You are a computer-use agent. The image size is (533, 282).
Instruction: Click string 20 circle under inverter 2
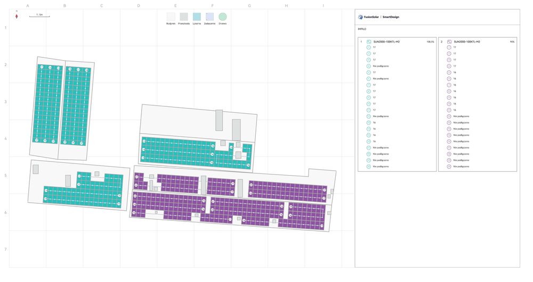(x=449, y=167)
